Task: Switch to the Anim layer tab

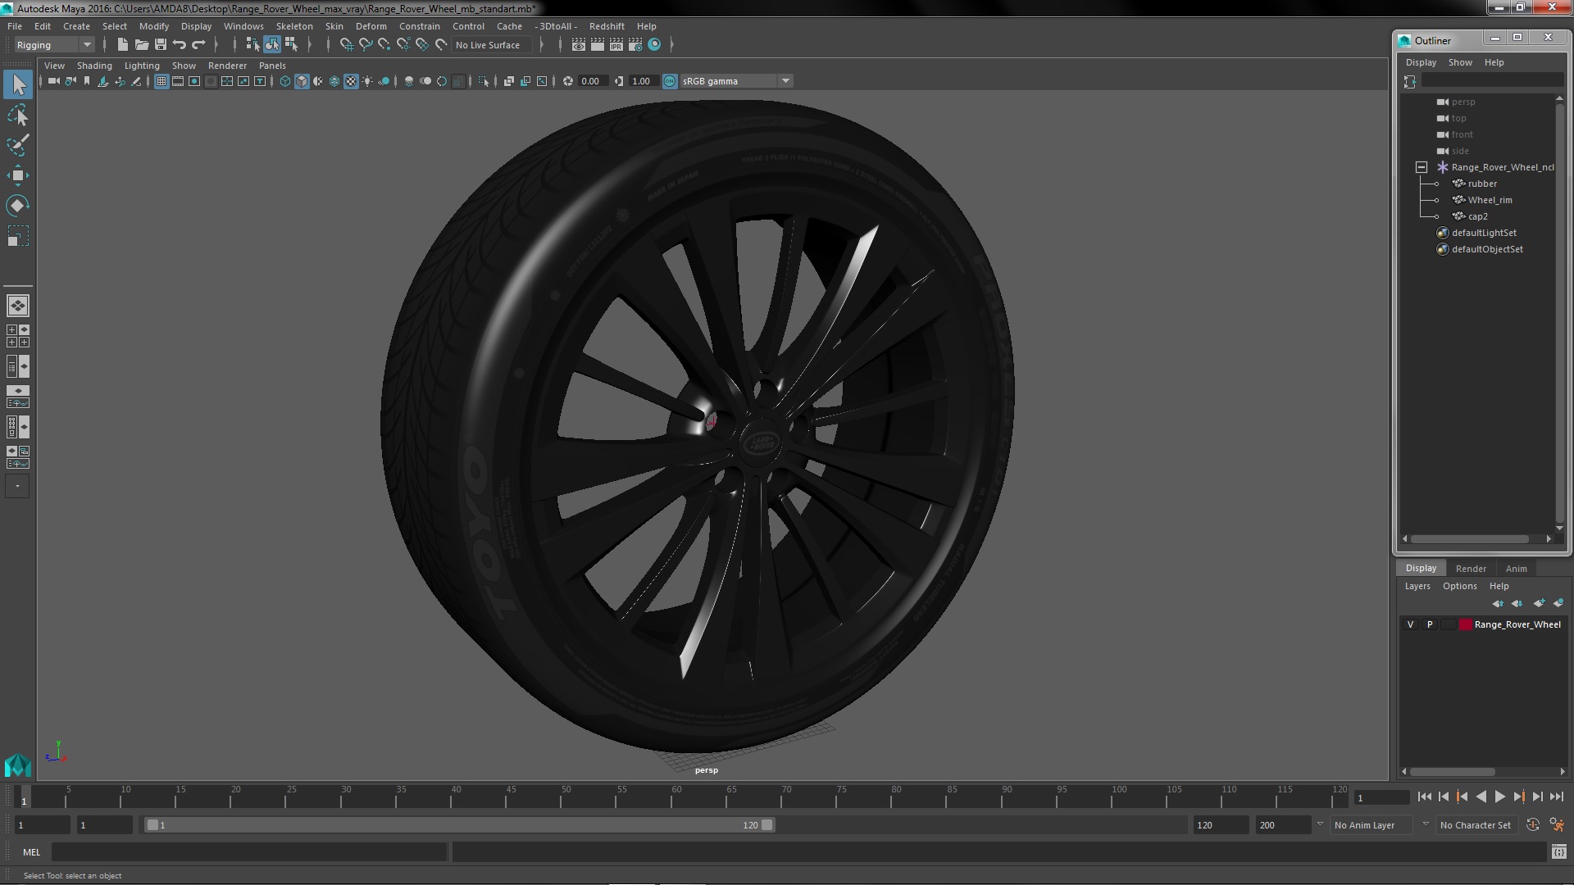Action: [1516, 569]
